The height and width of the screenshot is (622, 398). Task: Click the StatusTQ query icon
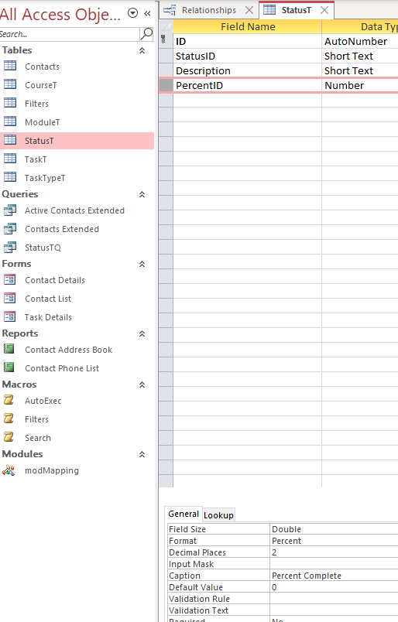[10, 247]
